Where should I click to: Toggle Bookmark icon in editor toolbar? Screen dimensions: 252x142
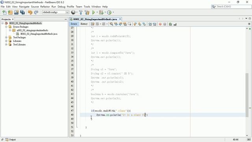(x=144, y=24)
